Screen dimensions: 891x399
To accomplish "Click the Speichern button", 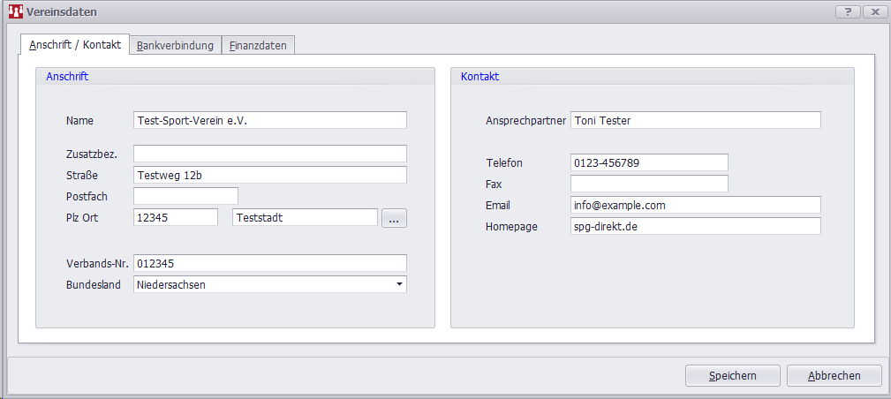I will tap(732, 375).
